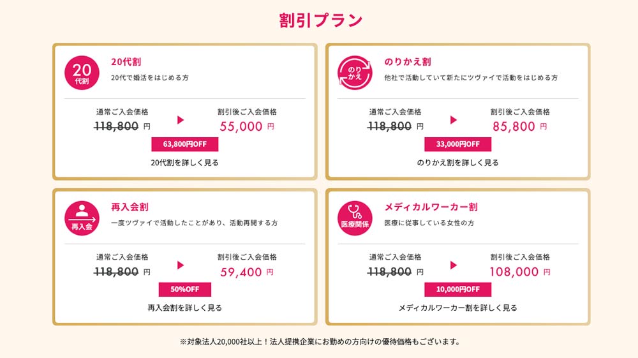
Task: Select the 20代割 plan title
Action: tap(126, 62)
